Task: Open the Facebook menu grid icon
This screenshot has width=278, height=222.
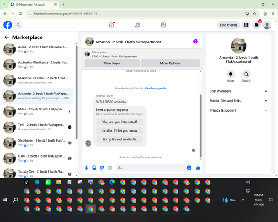Action: point(246,25)
